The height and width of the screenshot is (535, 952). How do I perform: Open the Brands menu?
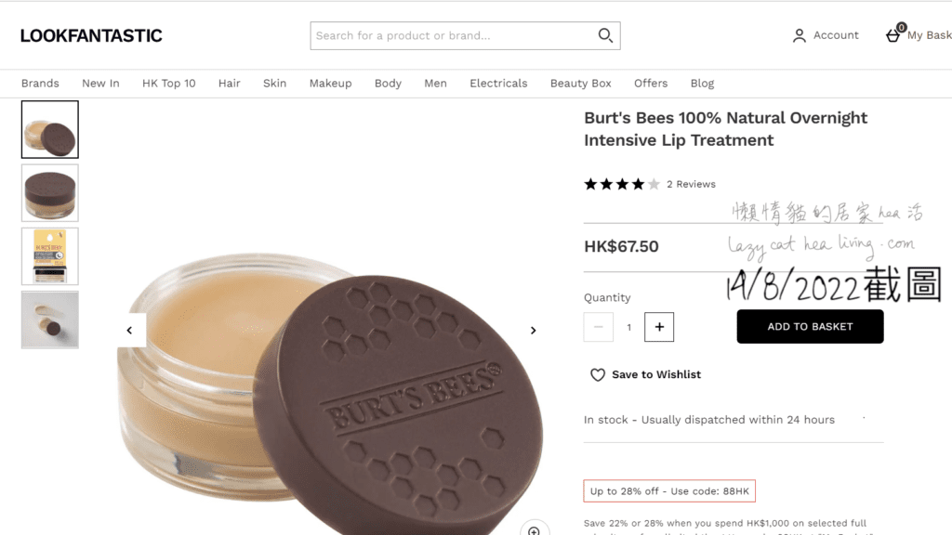click(x=40, y=84)
